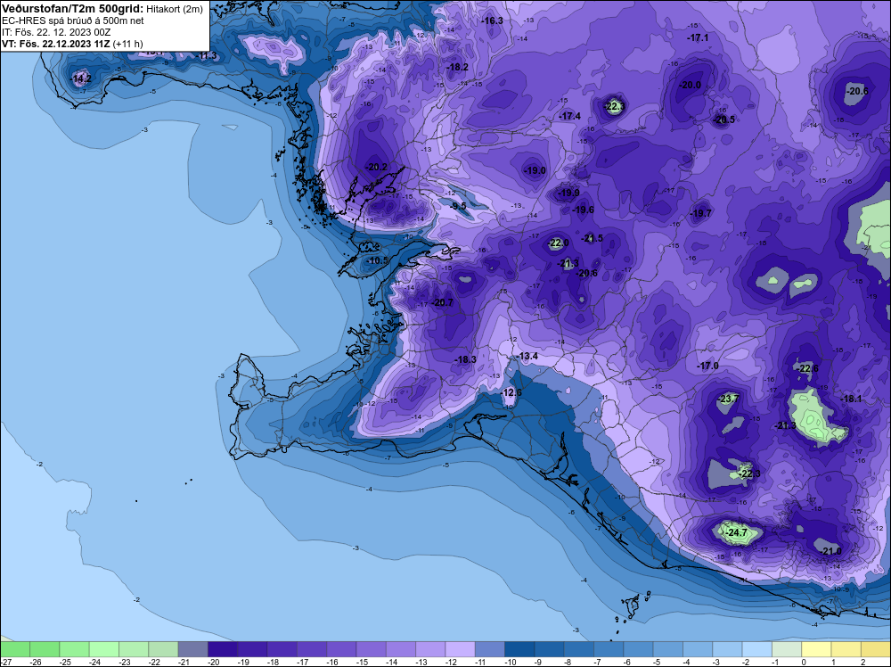Click the -23.7 temperature label

click(x=729, y=399)
